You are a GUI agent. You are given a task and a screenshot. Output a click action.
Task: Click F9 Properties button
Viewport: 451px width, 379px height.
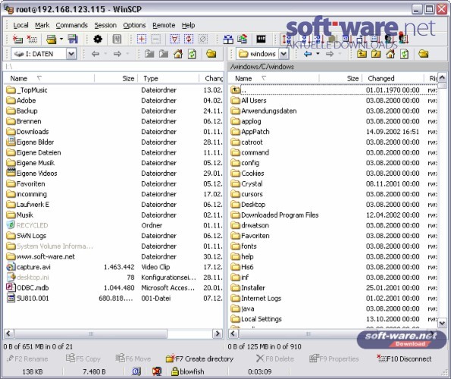point(334,359)
